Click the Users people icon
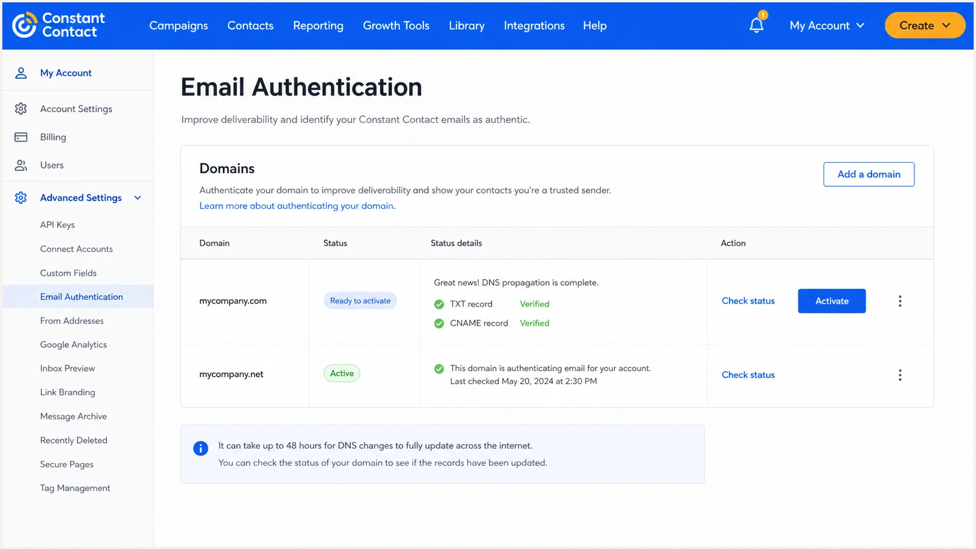The height and width of the screenshot is (549, 976). click(x=21, y=165)
